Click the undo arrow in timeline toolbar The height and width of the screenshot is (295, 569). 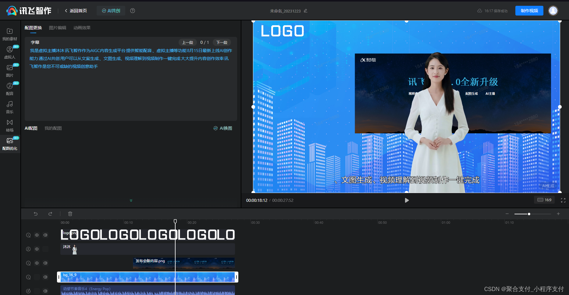point(36,214)
